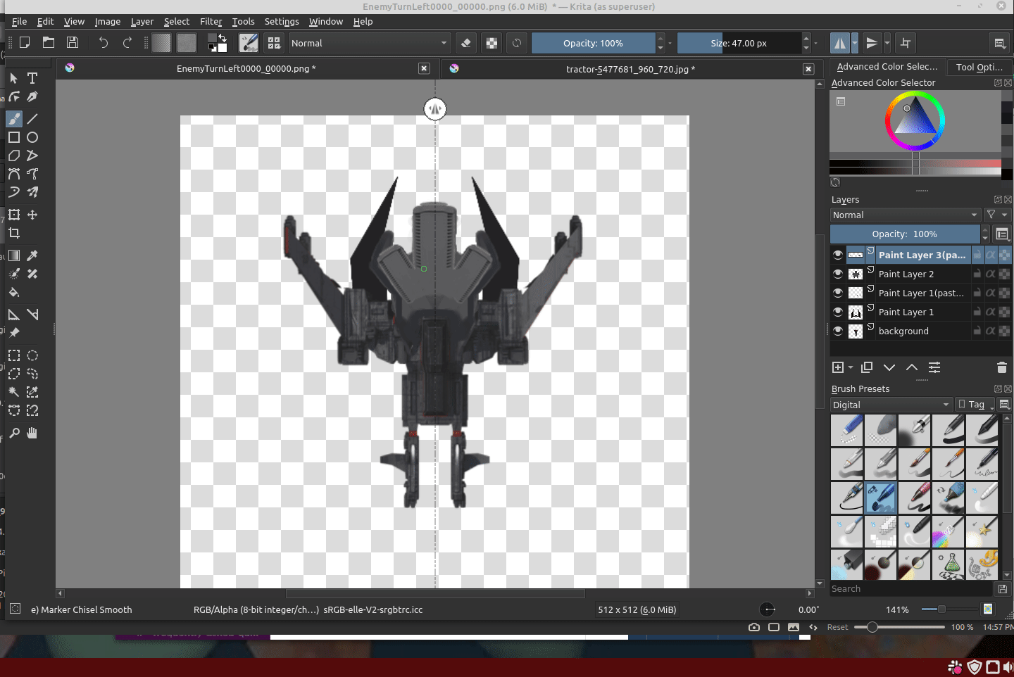1014x677 pixels.
Task: Toggle eraser mode in toolbar
Action: (x=465, y=43)
